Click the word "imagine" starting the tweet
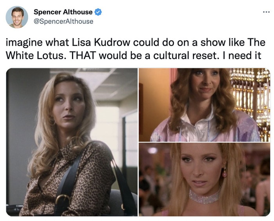This screenshot has height=221, width=274. point(24,43)
